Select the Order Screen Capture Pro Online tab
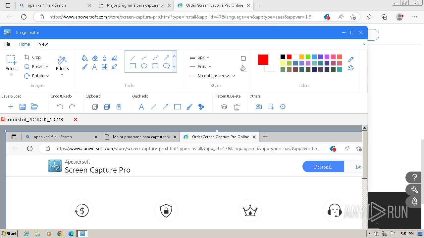This screenshot has width=424, height=238. tap(213, 5)
